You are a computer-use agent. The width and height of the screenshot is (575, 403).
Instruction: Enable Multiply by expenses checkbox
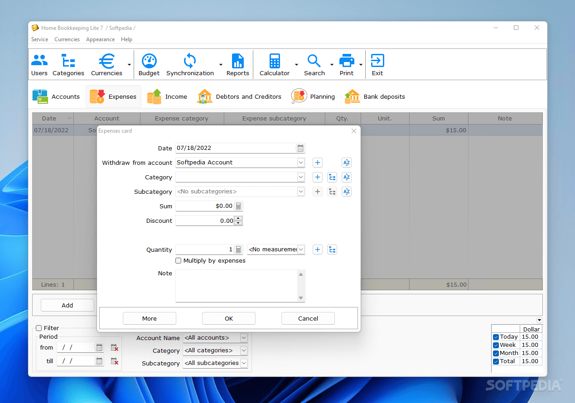[179, 261]
